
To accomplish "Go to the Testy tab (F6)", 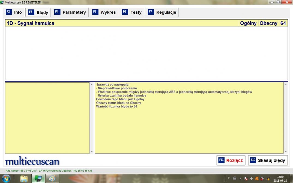I will click(x=132, y=12).
